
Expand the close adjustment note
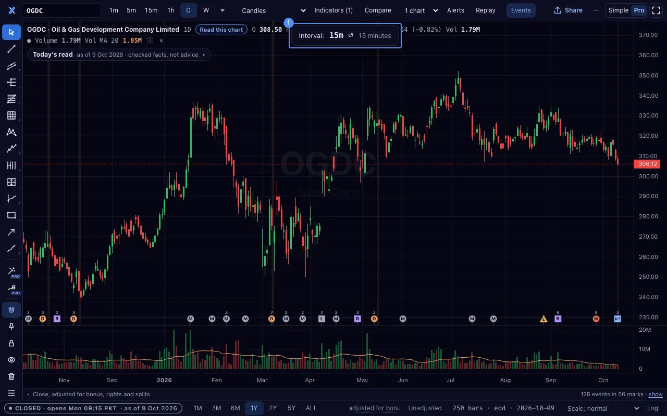tap(88, 394)
